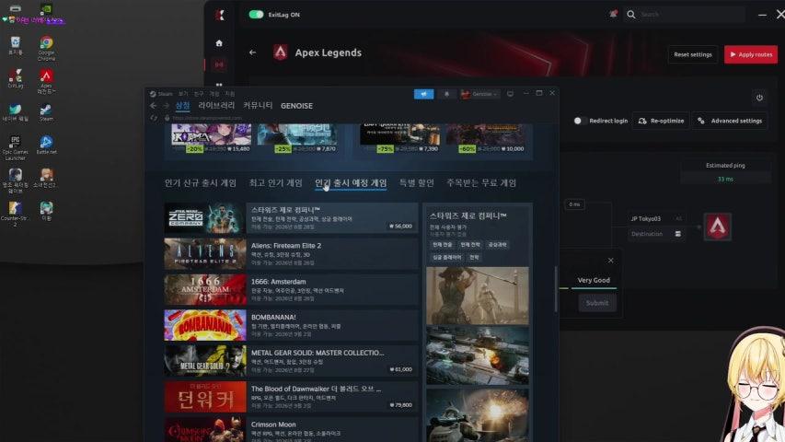
Task: Open the Epic Games Launcher shortcut
Action: coord(15,148)
